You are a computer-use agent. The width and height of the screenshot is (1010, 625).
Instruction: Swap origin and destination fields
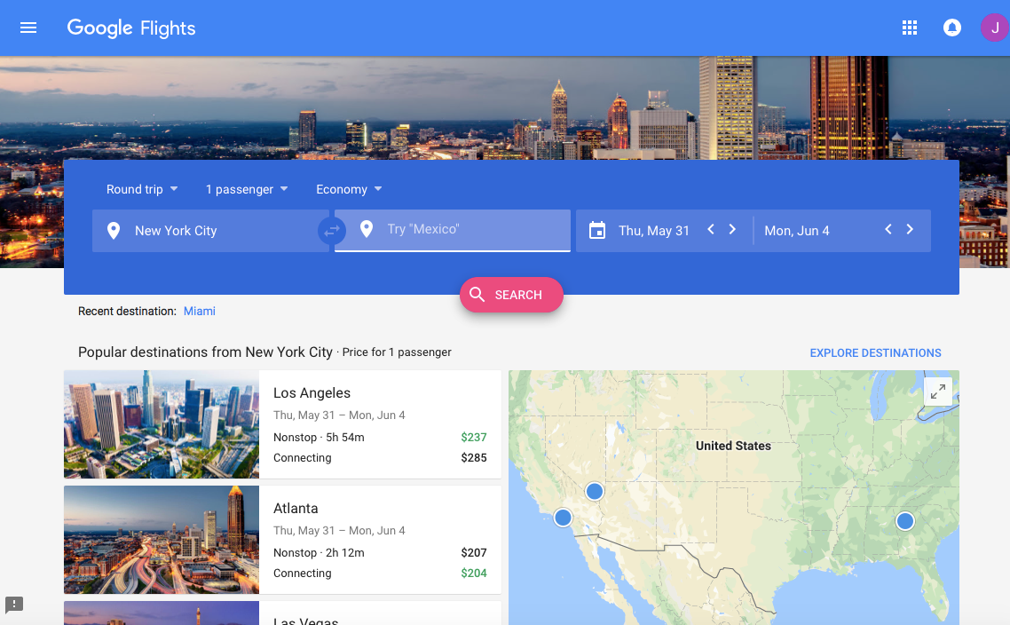coord(332,230)
